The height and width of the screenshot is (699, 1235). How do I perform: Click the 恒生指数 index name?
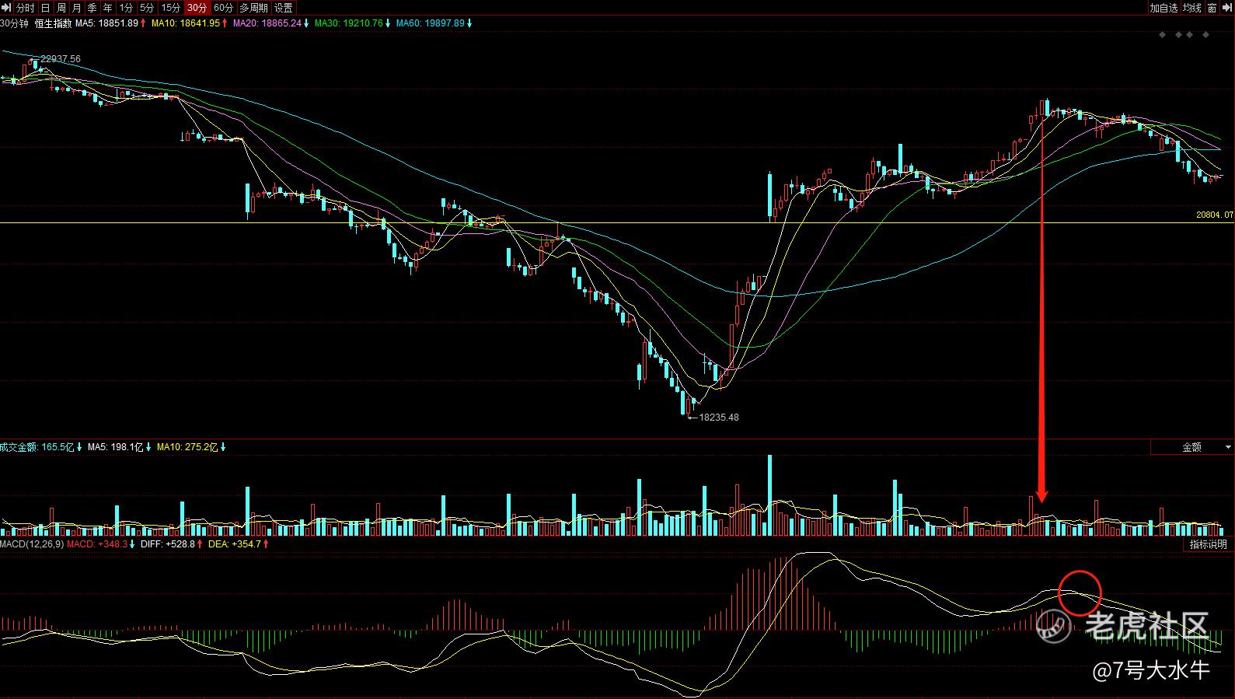53,23
